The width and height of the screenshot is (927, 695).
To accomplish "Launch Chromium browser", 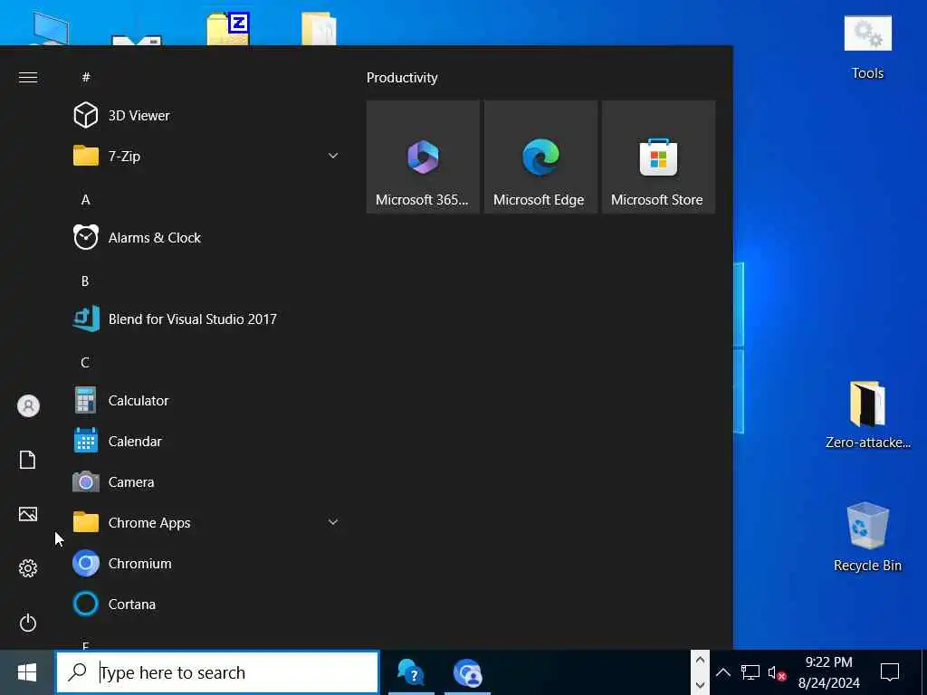I will click(205, 564).
